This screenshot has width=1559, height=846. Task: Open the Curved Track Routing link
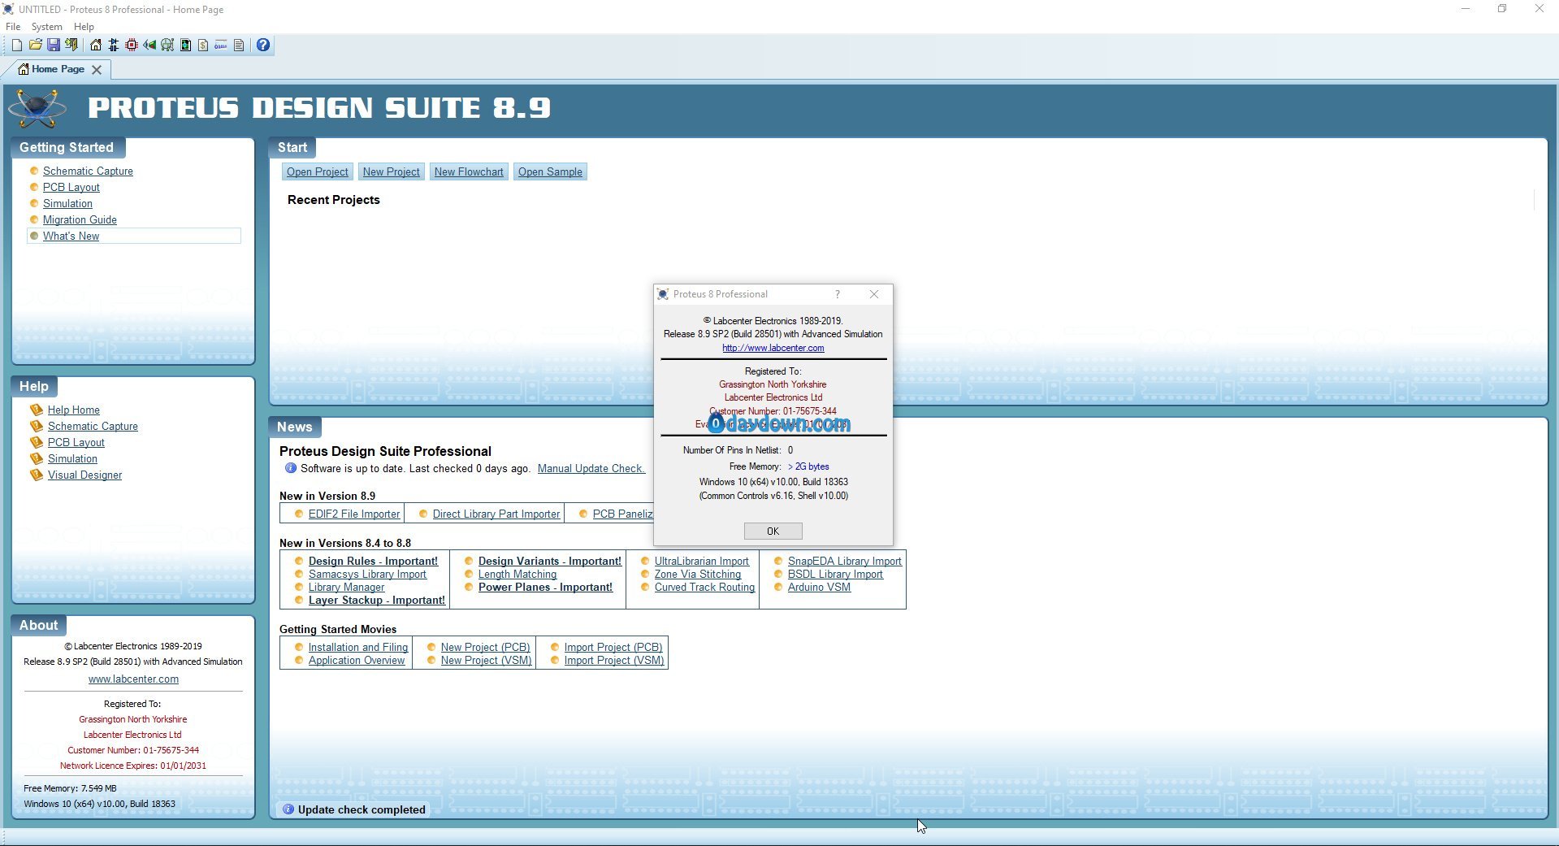point(704,588)
